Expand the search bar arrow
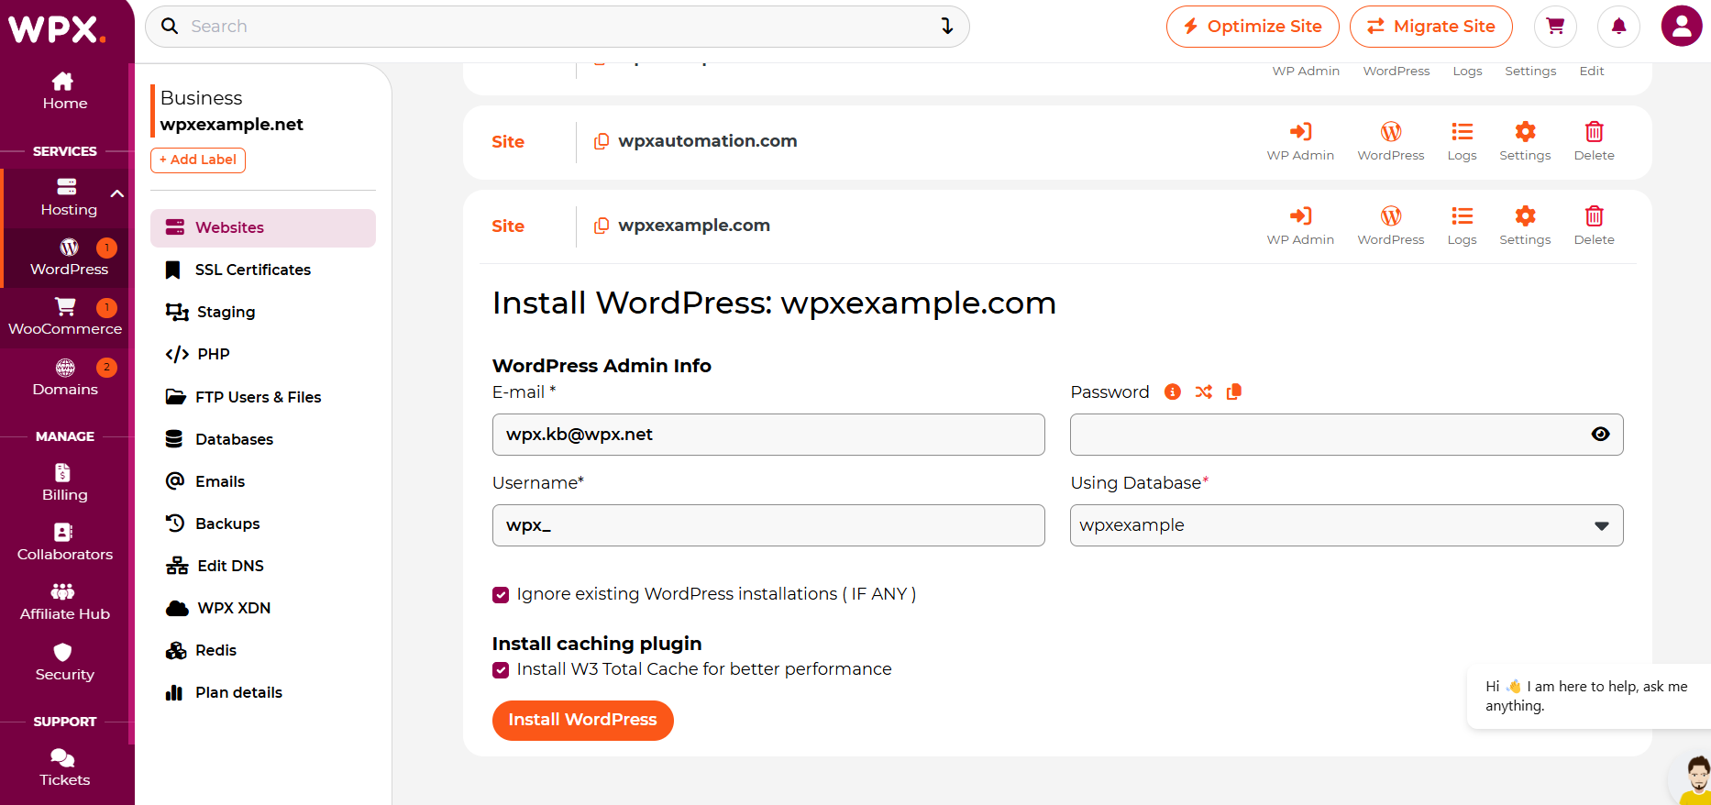1711x805 pixels. tap(947, 27)
